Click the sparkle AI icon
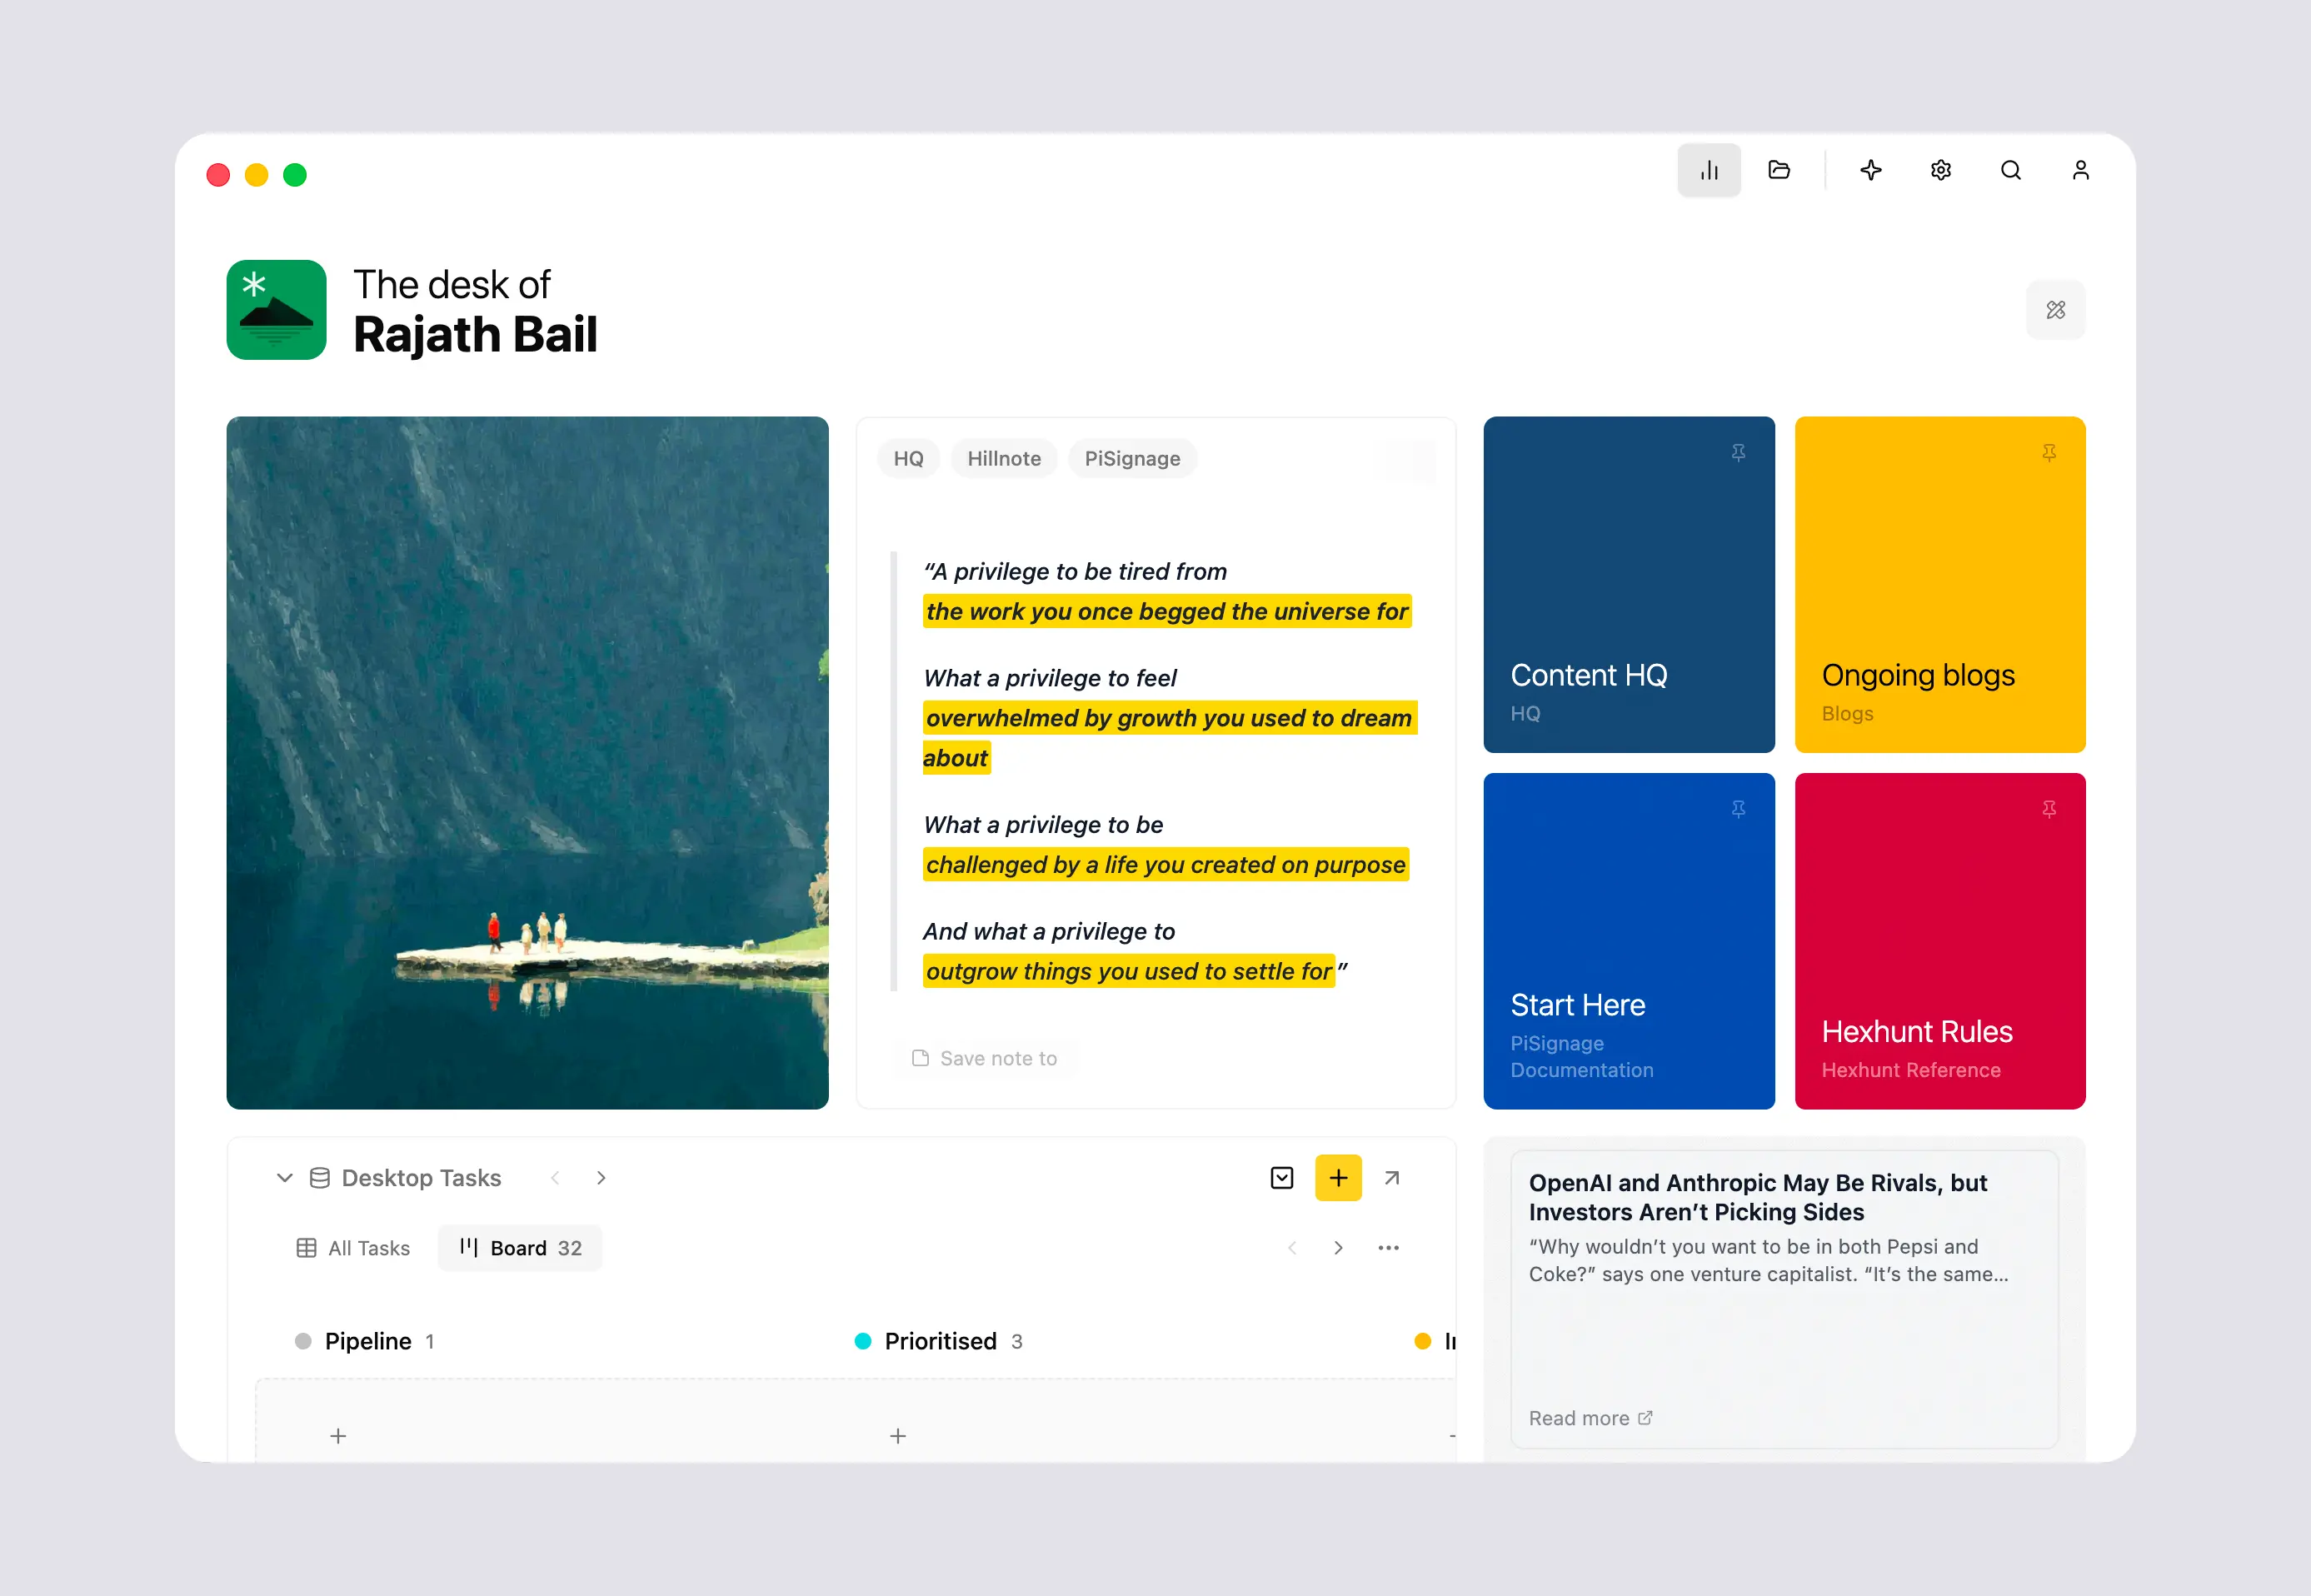This screenshot has height=1596, width=2311. (x=1870, y=171)
